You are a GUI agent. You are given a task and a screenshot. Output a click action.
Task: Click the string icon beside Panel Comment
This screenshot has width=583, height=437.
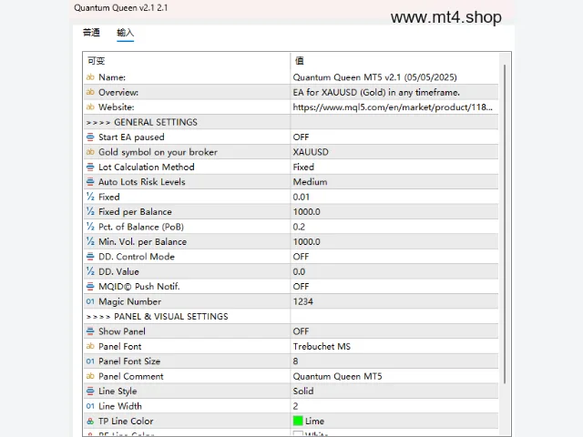pos(90,376)
